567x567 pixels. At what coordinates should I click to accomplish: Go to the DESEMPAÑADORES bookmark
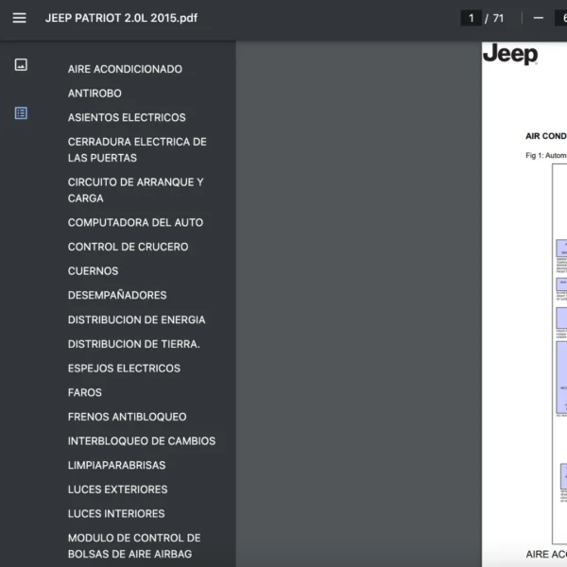(117, 296)
